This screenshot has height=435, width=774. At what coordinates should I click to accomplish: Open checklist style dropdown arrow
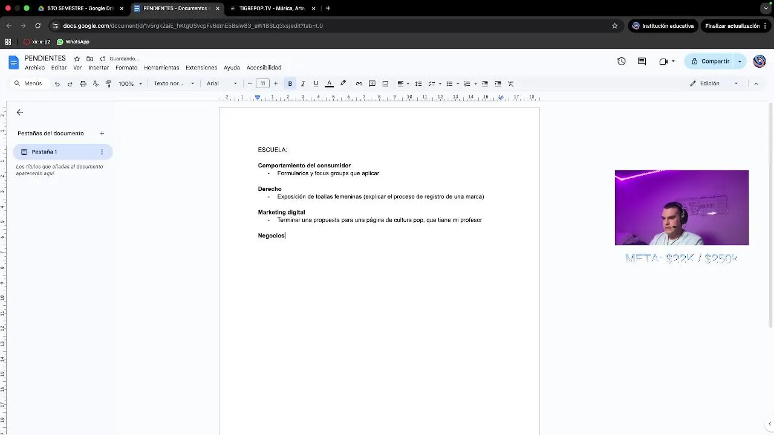point(440,83)
